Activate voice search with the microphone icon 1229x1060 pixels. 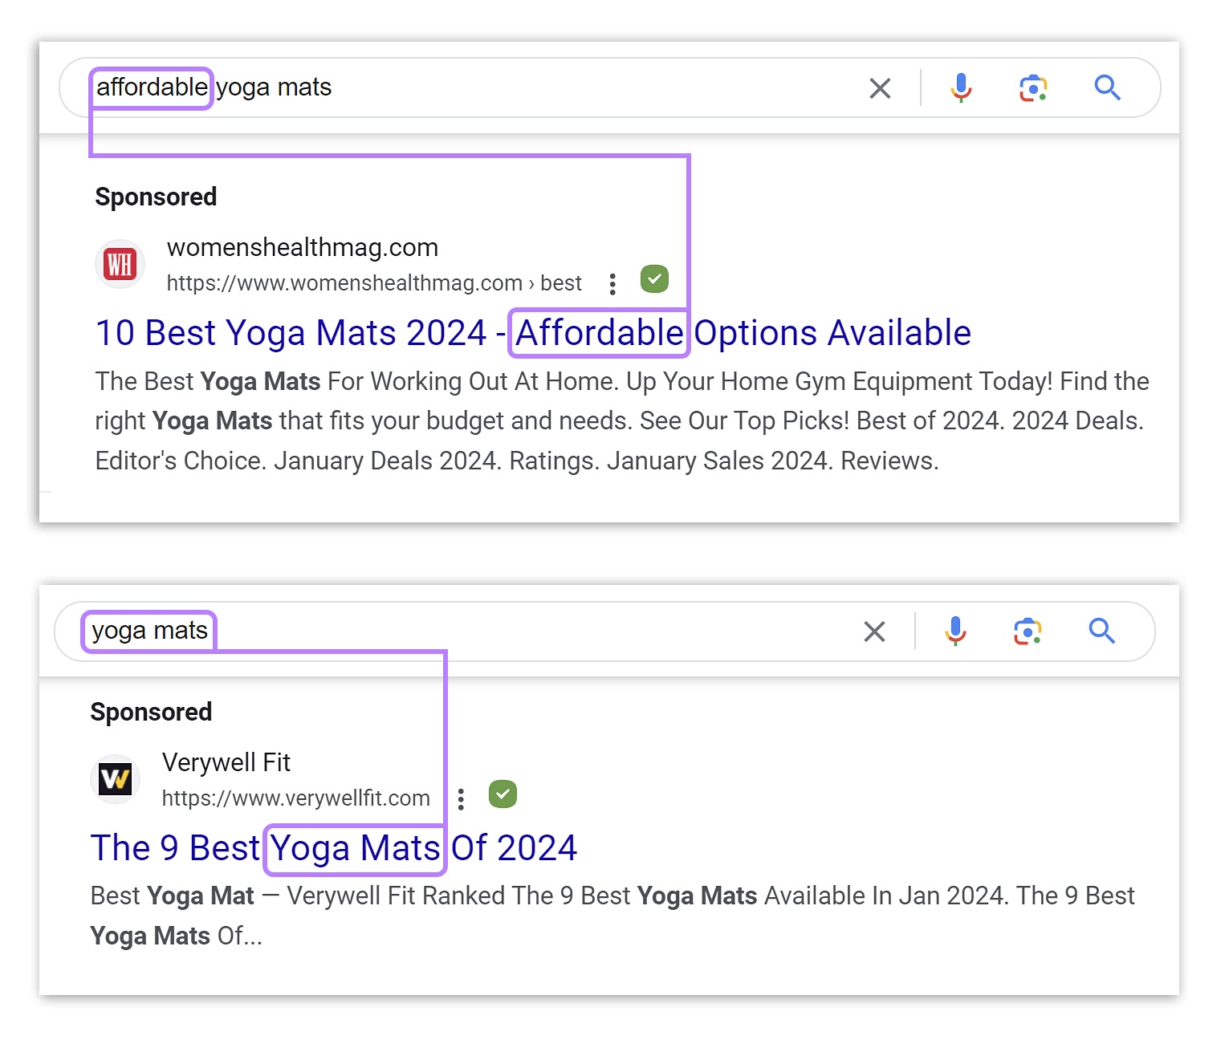tap(961, 87)
